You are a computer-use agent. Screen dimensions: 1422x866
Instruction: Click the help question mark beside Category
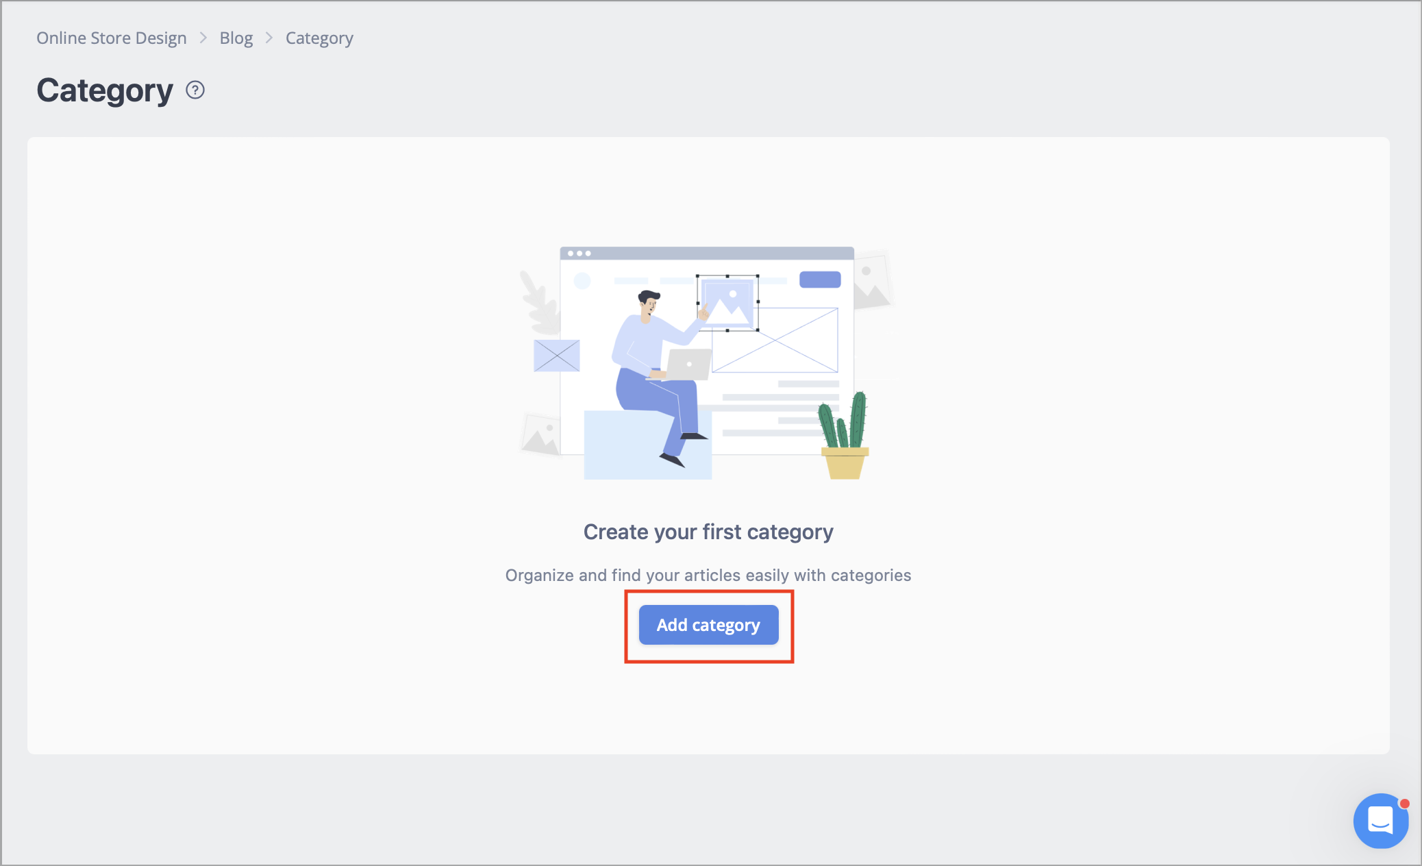tap(195, 90)
